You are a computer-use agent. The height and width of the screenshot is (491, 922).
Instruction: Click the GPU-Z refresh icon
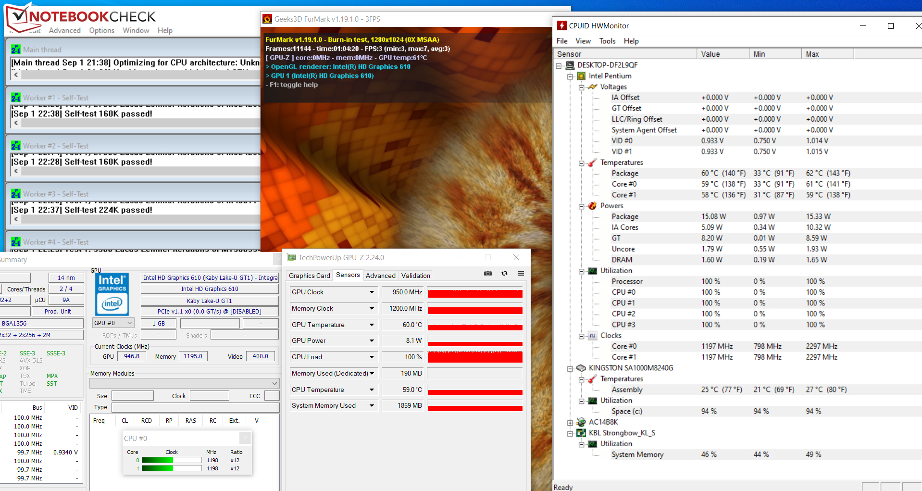(504, 273)
